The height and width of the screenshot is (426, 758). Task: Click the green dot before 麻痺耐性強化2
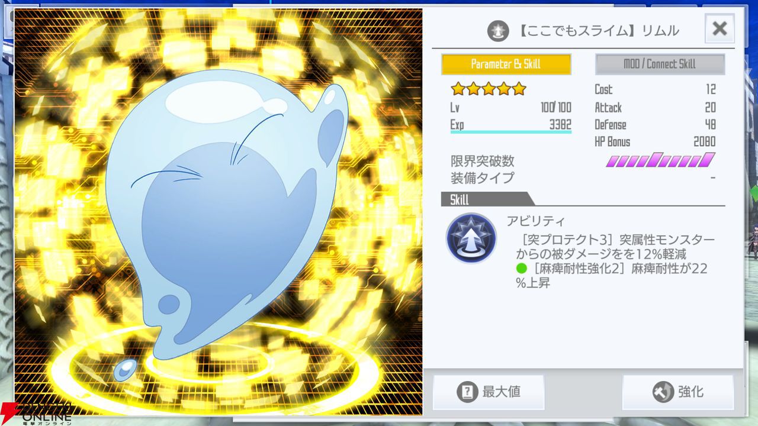[521, 269]
